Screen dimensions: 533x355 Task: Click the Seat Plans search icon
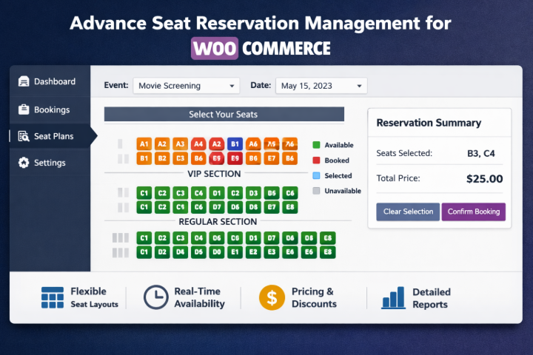point(23,136)
